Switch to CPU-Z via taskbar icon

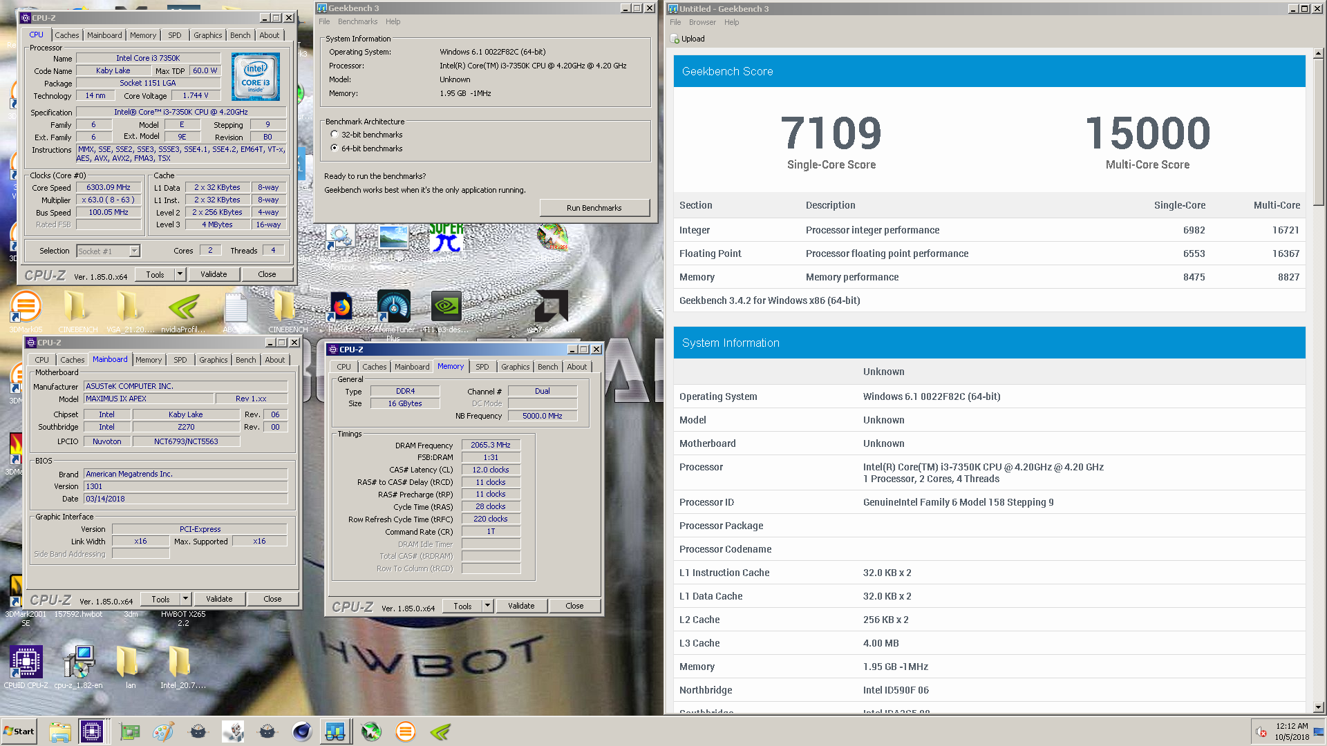(91, 731)
